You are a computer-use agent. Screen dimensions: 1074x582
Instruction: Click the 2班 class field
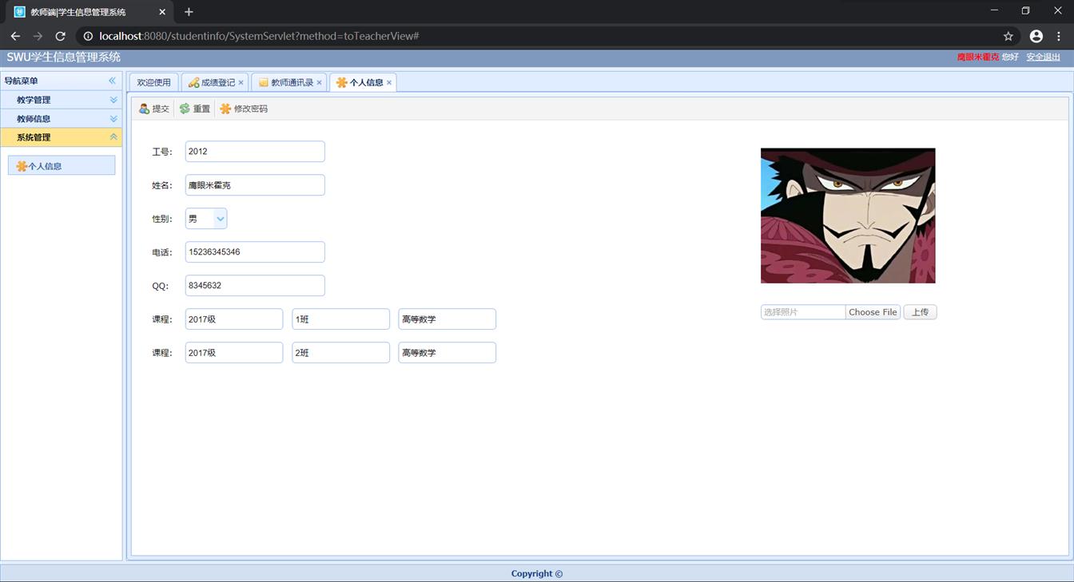pos(340,353)
